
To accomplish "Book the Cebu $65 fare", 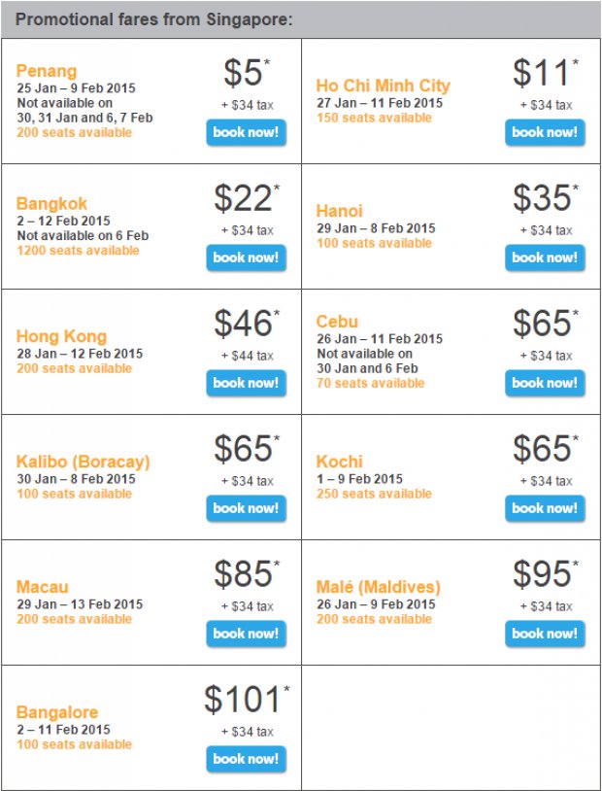I will [545, 383].
